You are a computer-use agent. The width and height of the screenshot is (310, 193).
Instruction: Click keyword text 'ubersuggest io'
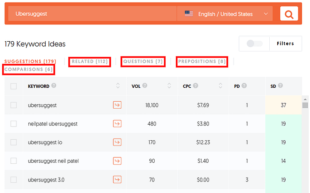click(x=45, y=142)
